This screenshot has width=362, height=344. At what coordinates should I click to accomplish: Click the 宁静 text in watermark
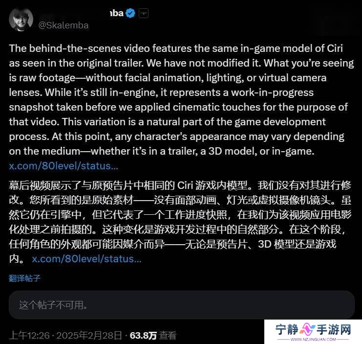pyautogui.click(x=287, y=329)
